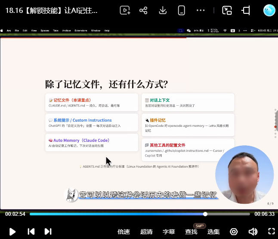Open the Spaces menu

[x=45, y=31]
